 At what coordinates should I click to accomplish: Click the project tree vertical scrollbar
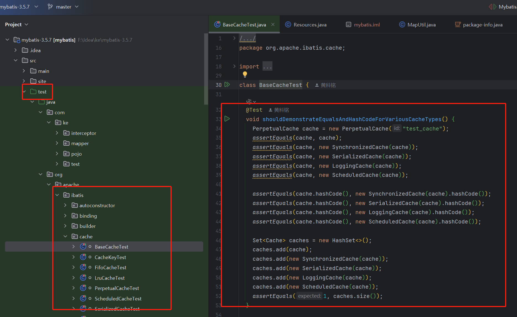coord(206,69)
